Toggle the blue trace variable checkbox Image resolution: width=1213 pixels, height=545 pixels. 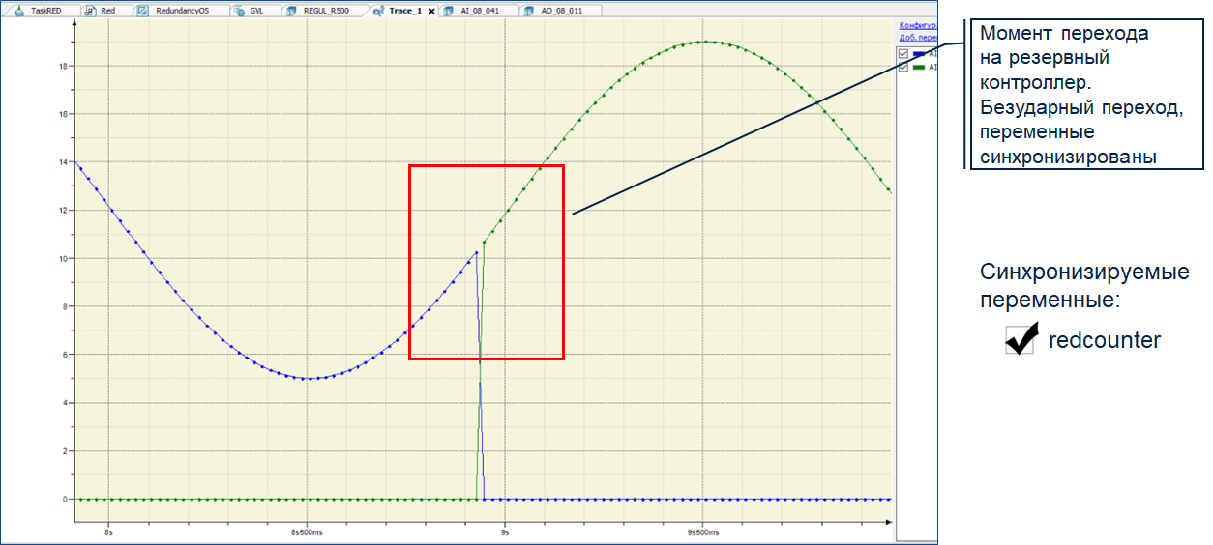click(x=903, y=54)
